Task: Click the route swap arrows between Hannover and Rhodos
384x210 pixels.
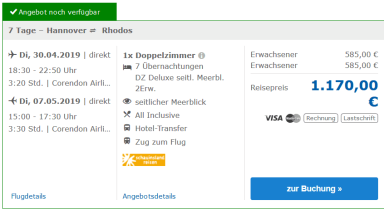Action: point(92,30)
